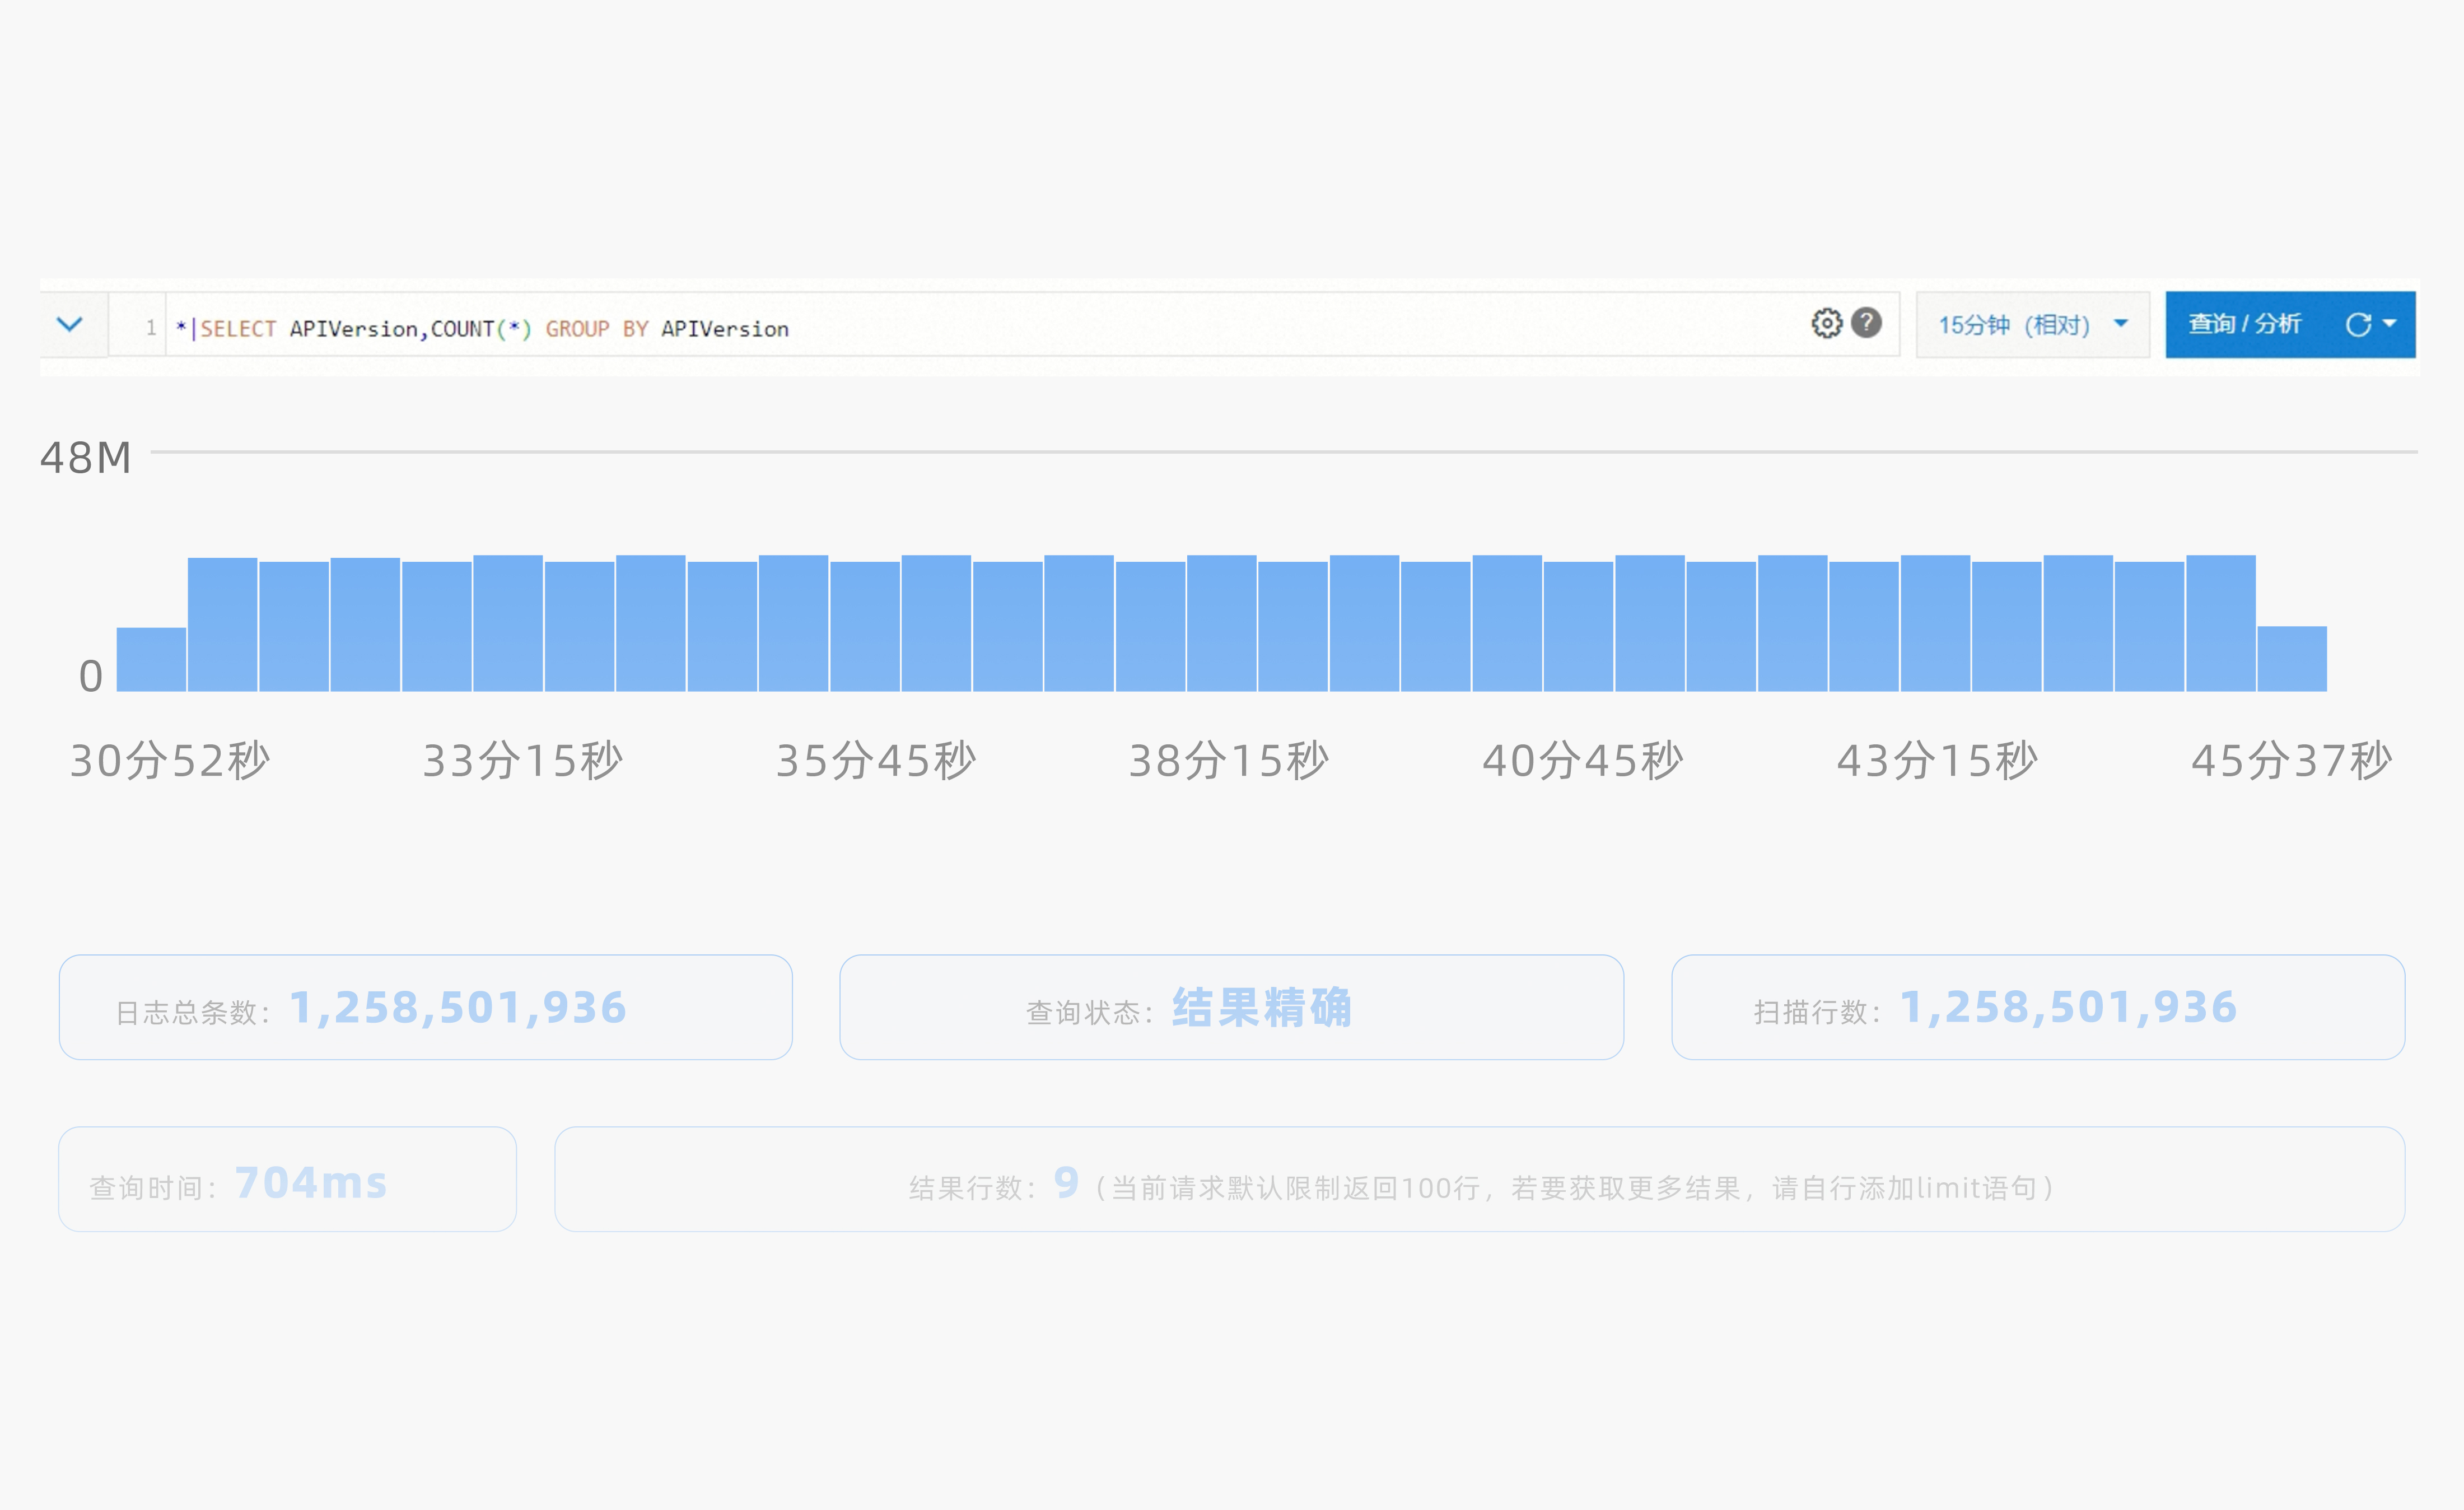This screenshot has width=2464, height=1510.
Task: Click the refresh circular arrow icon
Action: click(2357, 324)
